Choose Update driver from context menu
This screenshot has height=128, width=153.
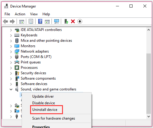[43, 96]
